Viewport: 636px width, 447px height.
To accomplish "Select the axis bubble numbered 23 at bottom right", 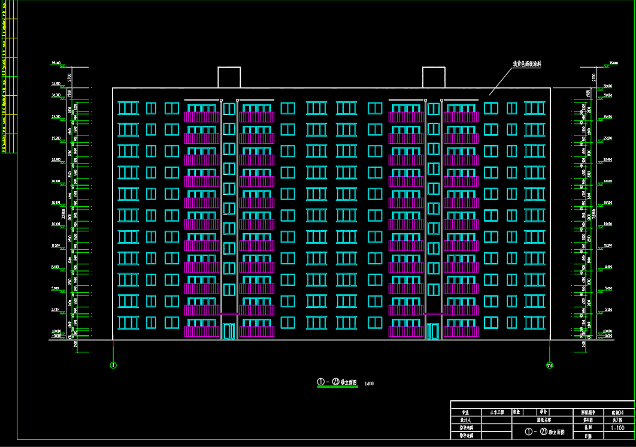I will tap(549, 364).
